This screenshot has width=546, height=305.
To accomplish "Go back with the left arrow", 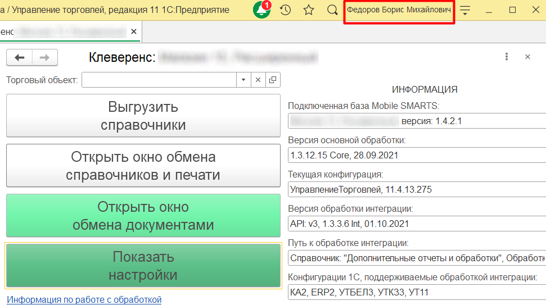I will pos(20,57).
